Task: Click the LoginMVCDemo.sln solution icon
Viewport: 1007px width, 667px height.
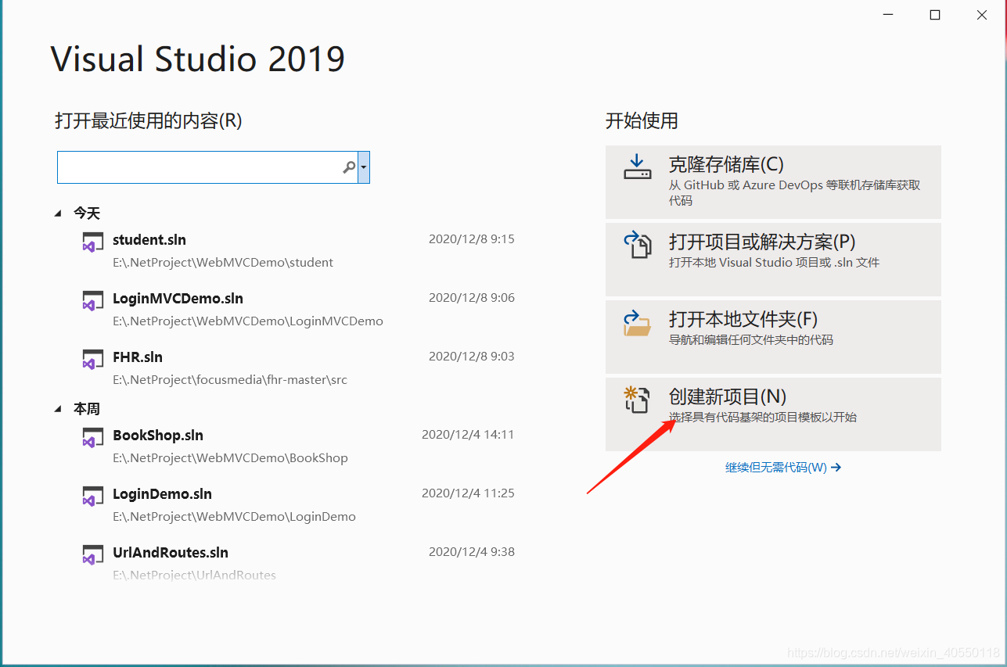Action: point(93,300)
